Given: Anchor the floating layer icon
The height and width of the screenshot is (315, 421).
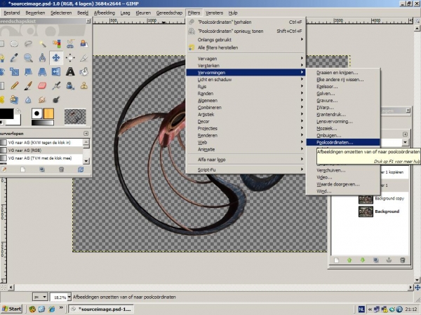Looking at the screenshot, I should (x=389, y=260).
